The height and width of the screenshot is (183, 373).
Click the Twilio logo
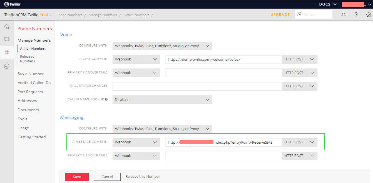13,4
